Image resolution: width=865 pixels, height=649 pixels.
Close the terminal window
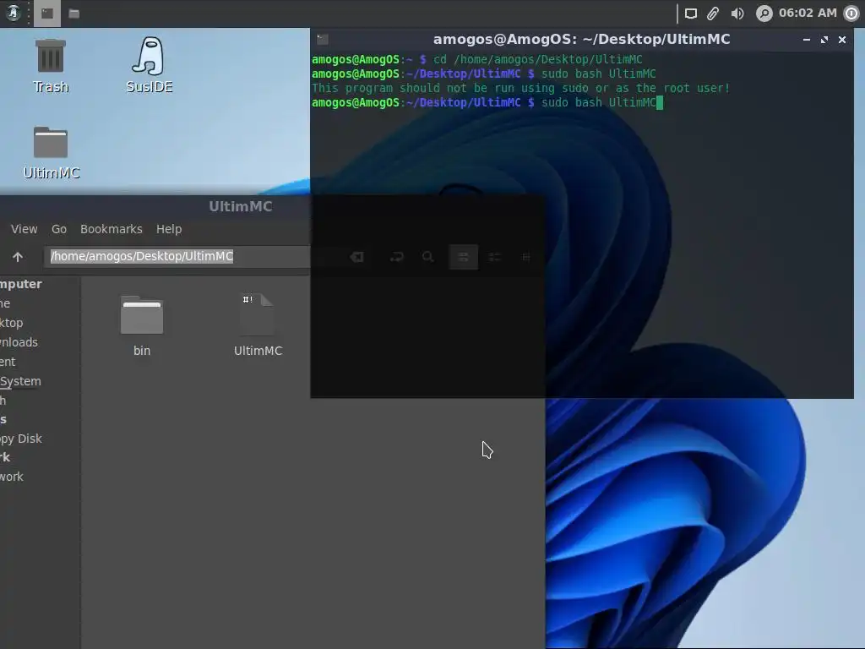[x=842, y=40]
